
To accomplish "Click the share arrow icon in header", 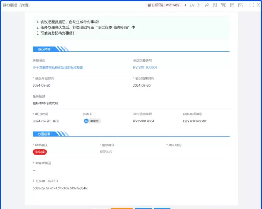I will pos(207,5).
